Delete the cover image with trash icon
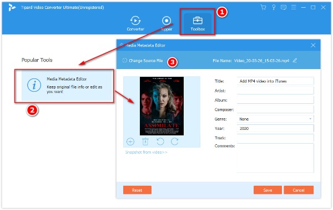The image size is (333, 210). tap(145, 141)
